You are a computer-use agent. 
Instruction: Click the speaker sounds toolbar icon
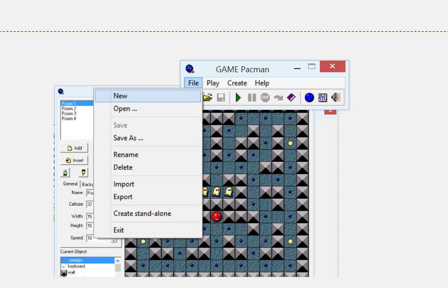tap(336, 98)
